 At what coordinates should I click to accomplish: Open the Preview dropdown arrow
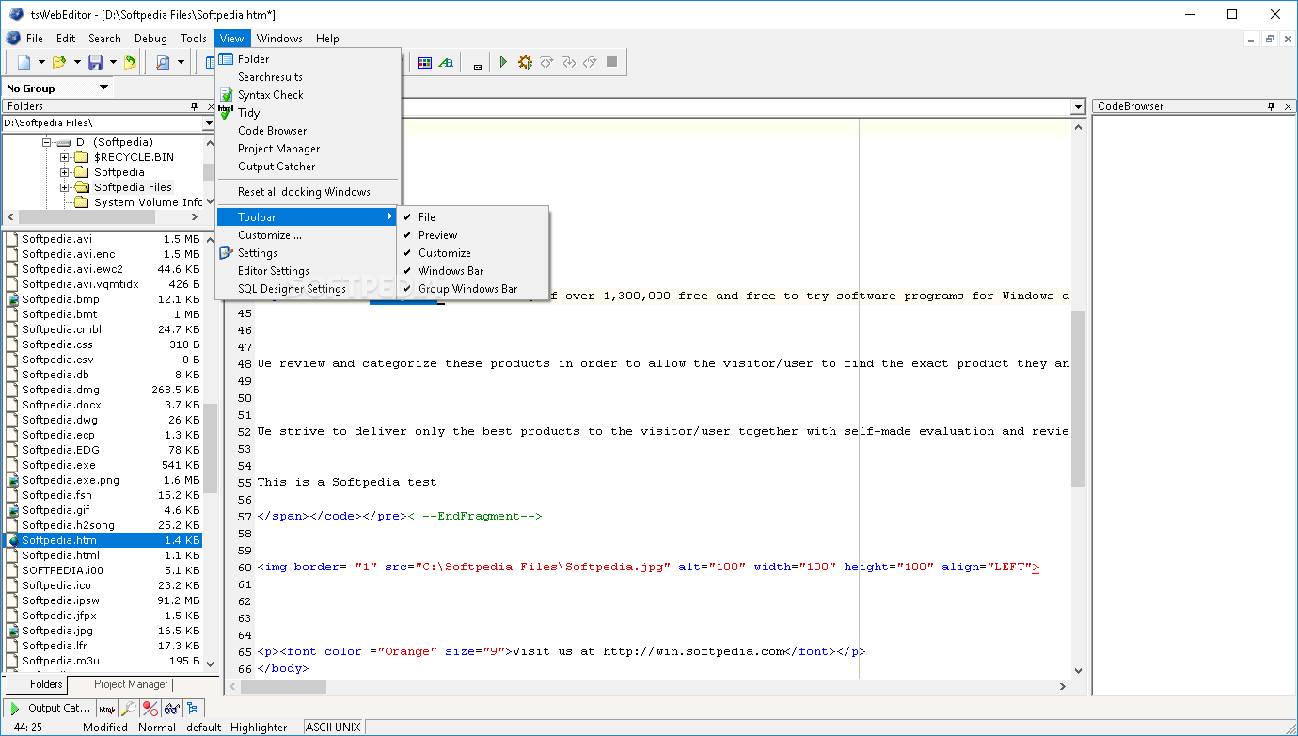181,62
